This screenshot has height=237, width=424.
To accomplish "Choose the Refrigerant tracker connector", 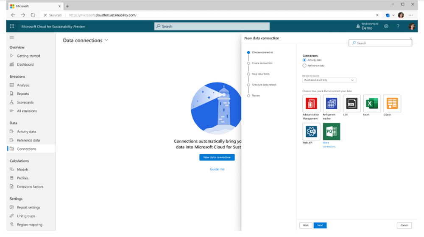I will point(332,103).
